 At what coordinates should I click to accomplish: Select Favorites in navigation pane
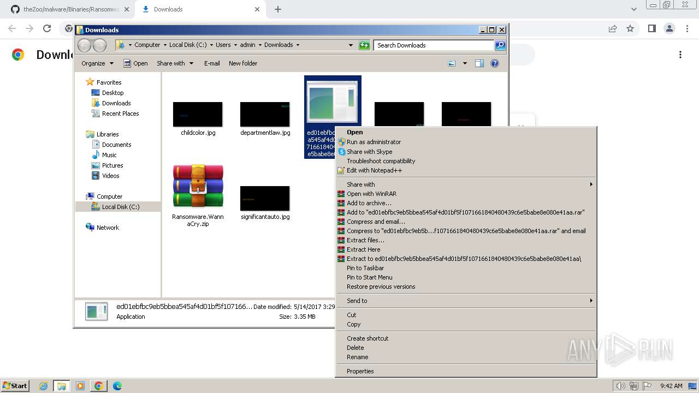109,82
